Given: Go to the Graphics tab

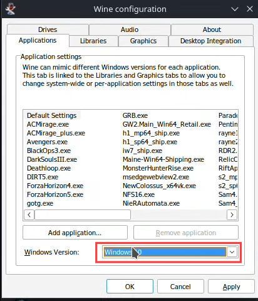Looking at the screenshot, I should pos(143,41).
